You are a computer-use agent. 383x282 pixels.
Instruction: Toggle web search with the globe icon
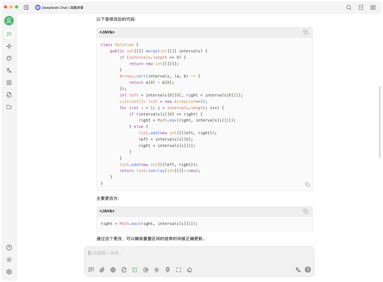[113, 270]
